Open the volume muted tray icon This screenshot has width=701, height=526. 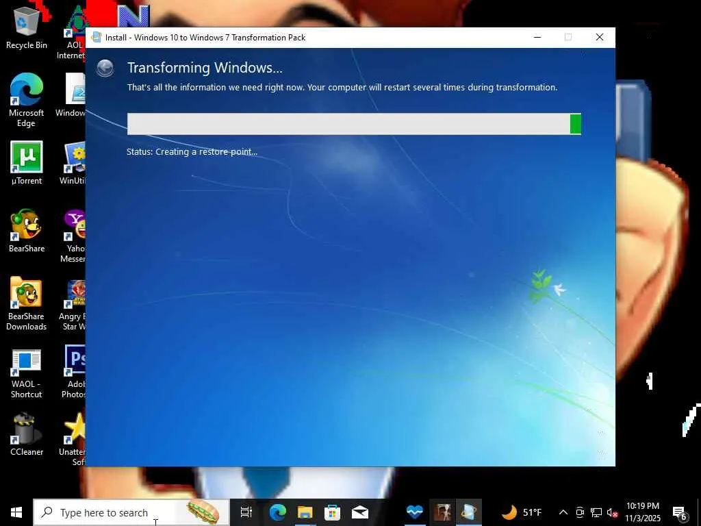coord(612,512)
